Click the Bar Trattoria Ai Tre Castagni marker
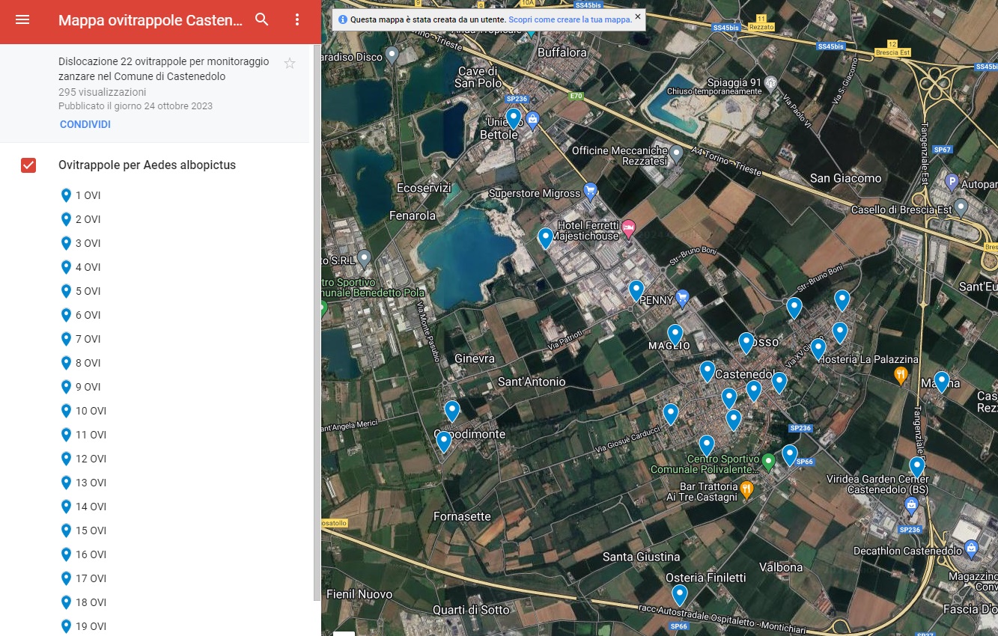998x636 pixels. (746, 490)
